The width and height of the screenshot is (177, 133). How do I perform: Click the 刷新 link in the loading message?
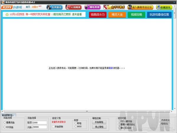click(x=111, y=68)
